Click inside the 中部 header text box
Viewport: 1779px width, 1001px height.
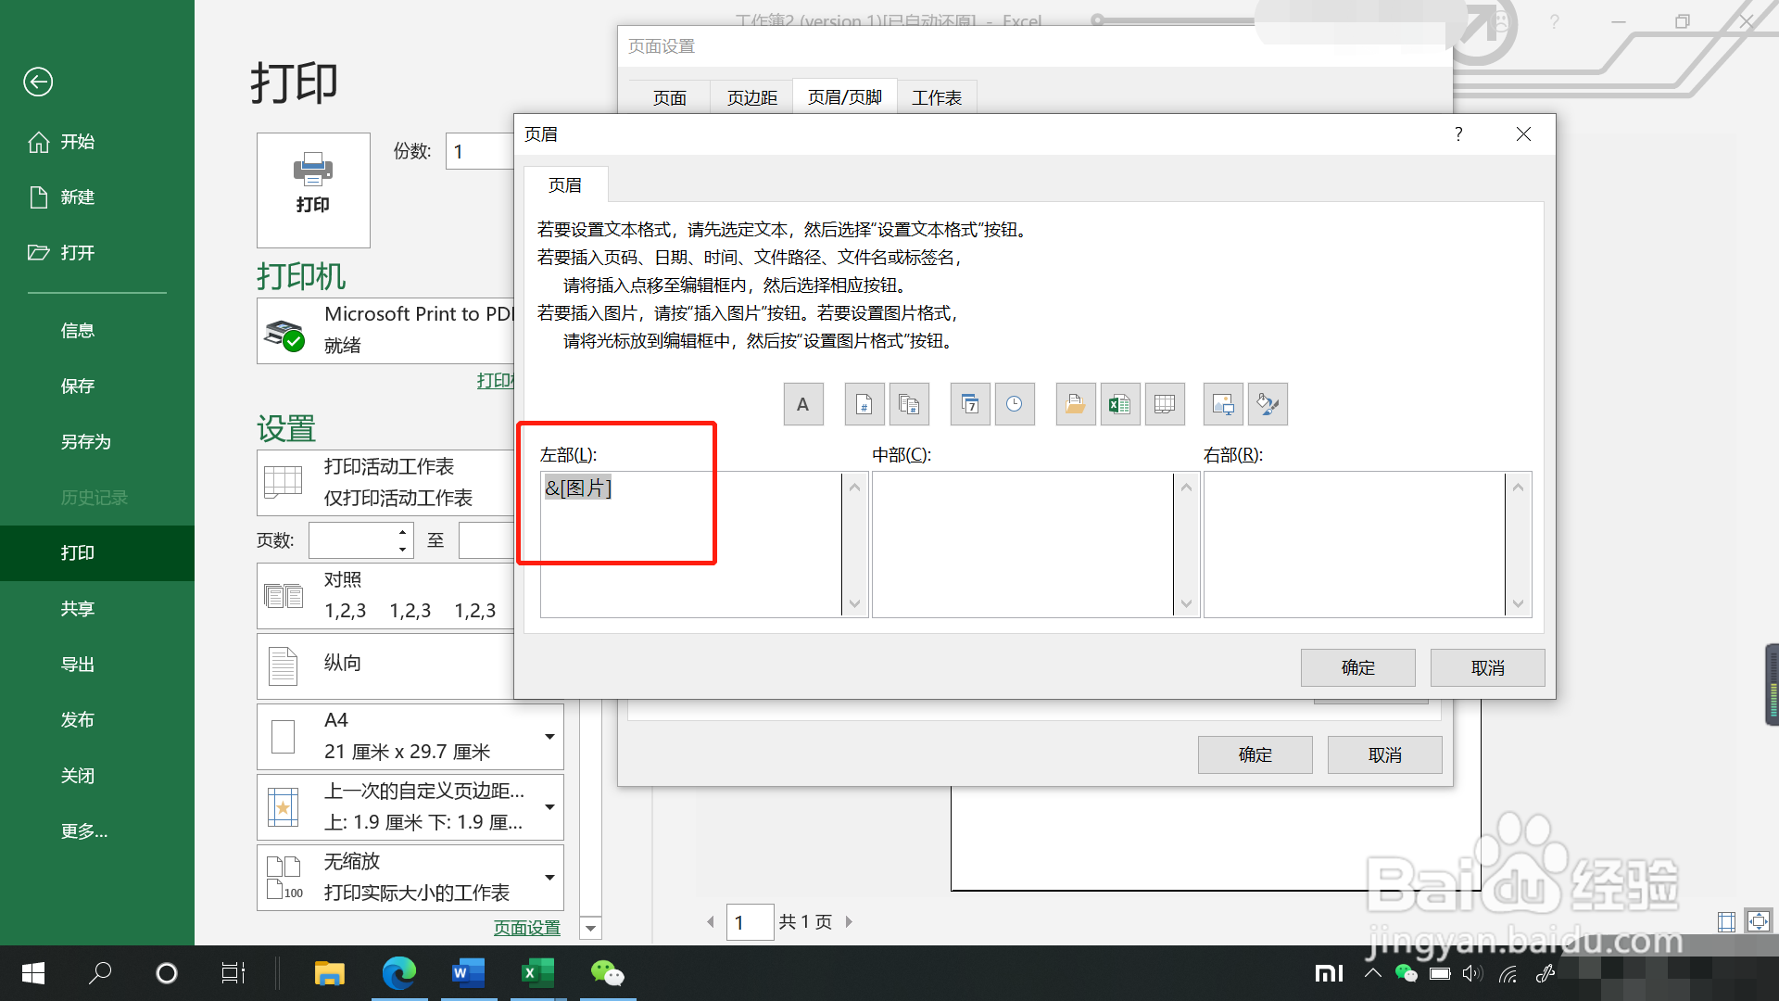point(1021,544)
